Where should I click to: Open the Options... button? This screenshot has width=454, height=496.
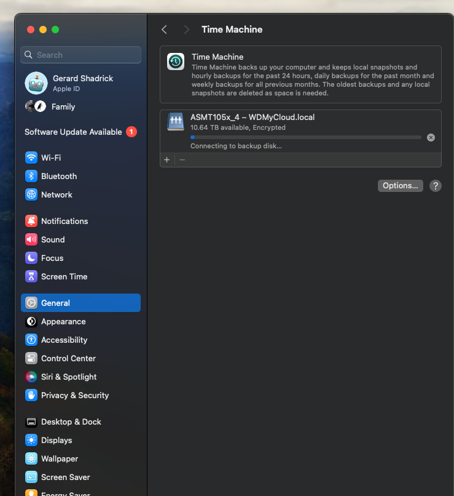401,186
